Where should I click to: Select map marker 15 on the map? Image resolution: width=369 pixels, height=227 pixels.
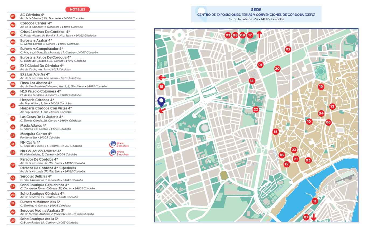pyautogui.click(x=275, y=132)
